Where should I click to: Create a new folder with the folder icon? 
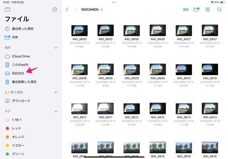point(196,9)
